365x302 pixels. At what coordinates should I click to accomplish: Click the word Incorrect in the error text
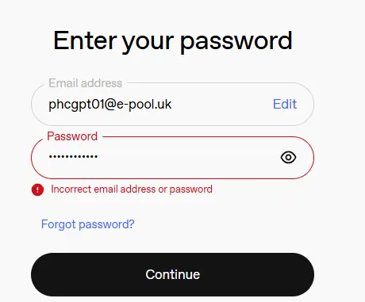(71, 189)
